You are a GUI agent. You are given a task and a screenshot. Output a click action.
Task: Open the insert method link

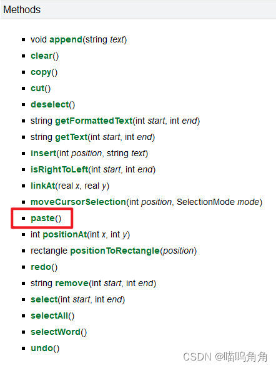(x=44, y=153)
